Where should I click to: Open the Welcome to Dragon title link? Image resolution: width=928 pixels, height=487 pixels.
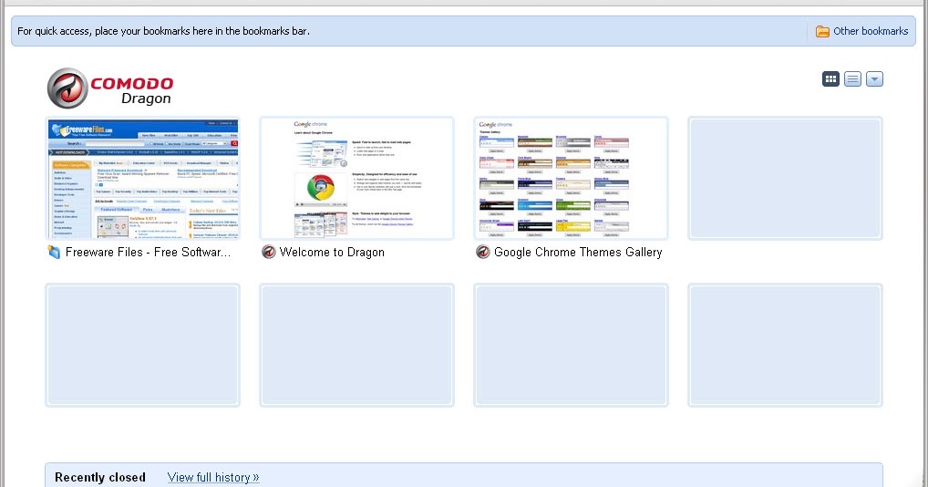[x=332, y=252]
